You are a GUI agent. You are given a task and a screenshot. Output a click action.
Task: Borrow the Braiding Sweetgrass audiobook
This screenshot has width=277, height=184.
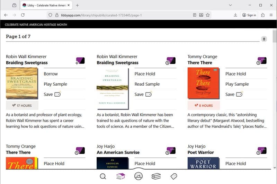51,74
